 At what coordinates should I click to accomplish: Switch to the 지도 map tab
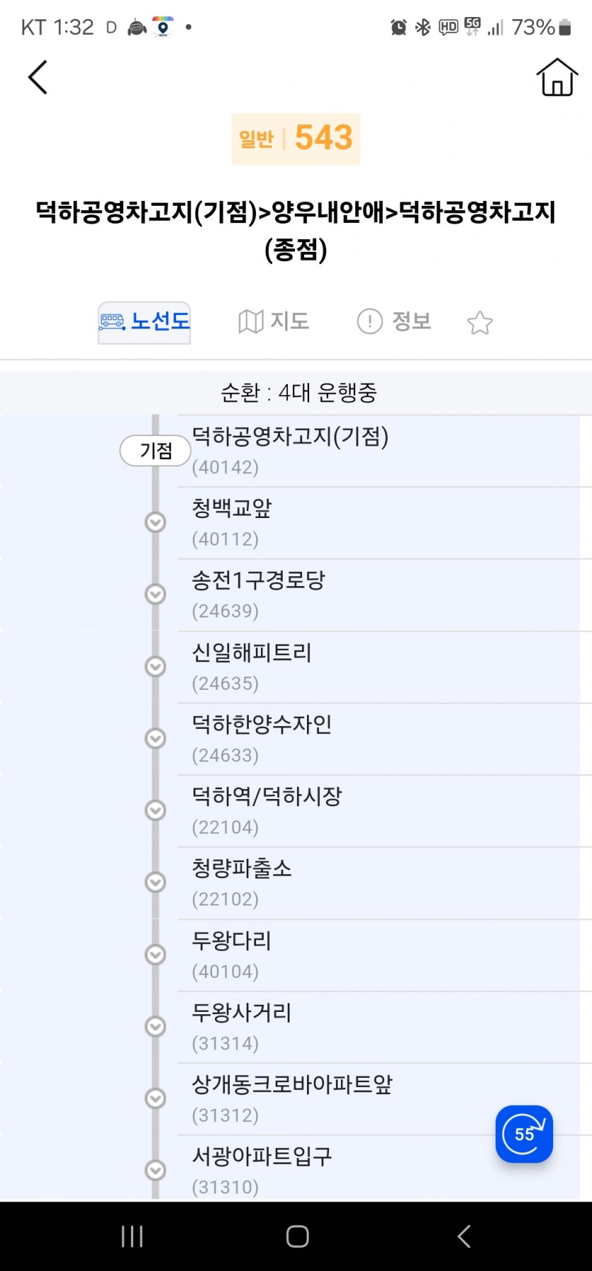click(x=274, y=321)
